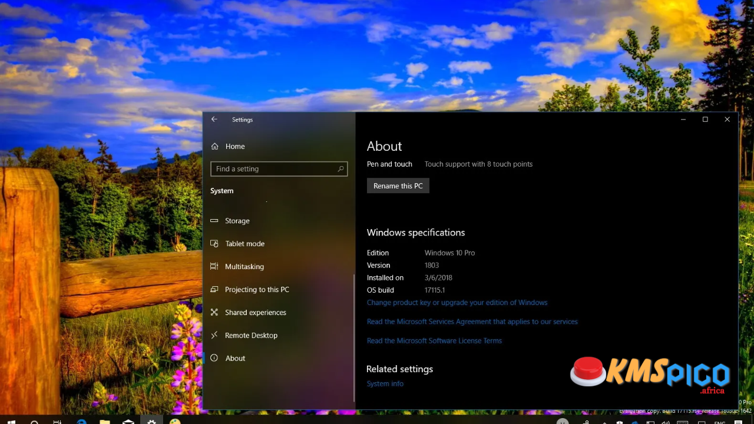The image size is (754, 424).
Task: Close the Settings window
Action: pyautogui.click(x=727, y=120)
